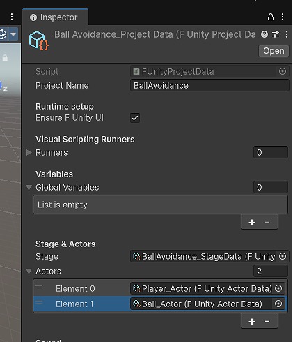Collapse the Global Variables list
293x342 pixels.
point(29,188)
